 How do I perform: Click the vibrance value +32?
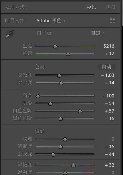pyautogui.click(x=110, y=165)
